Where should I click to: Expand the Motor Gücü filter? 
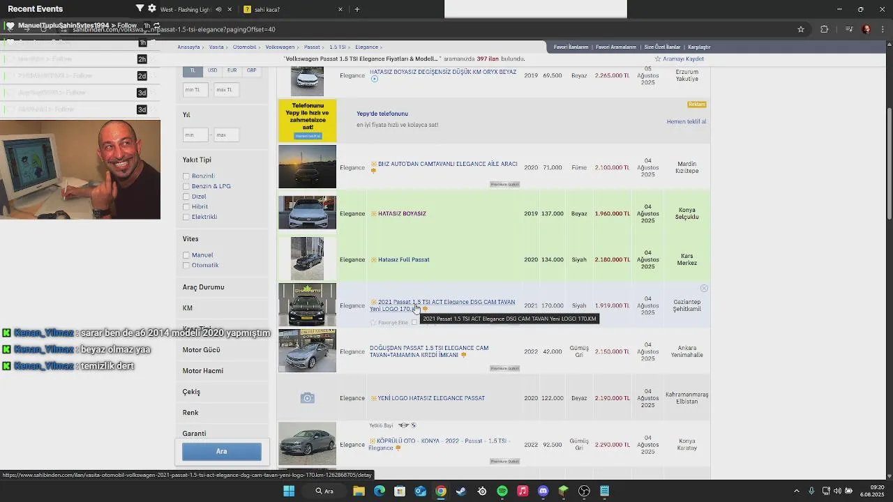201,350
